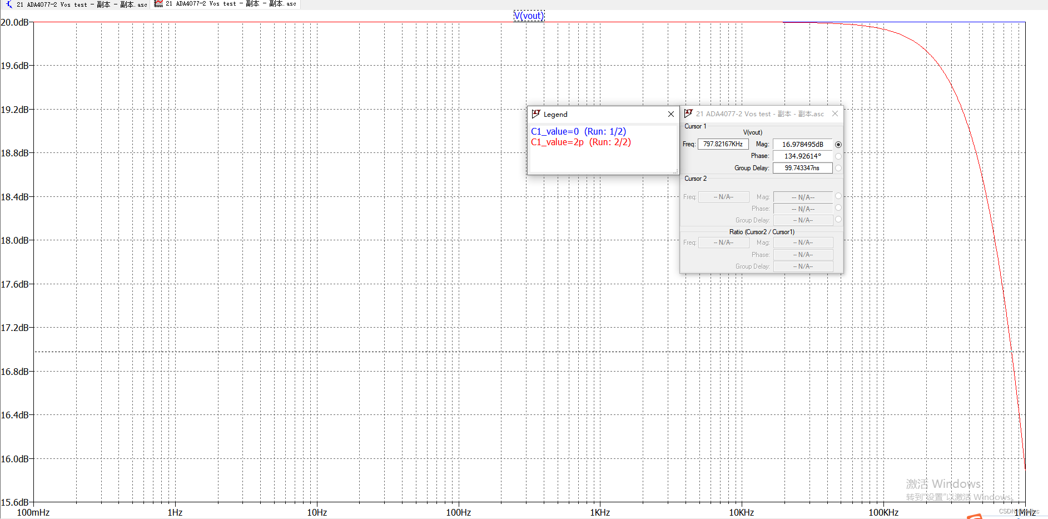Click the 100KHz frequency axis label

click(x=883, y=512)
